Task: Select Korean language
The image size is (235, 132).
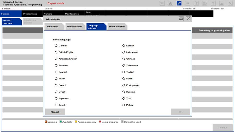Action: [124, 46]
